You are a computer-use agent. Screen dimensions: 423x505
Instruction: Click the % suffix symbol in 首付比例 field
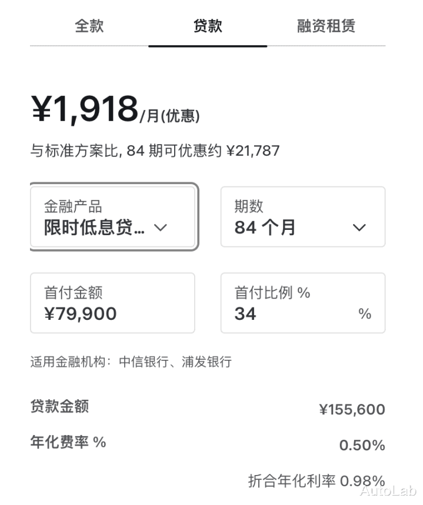(365, 314)
